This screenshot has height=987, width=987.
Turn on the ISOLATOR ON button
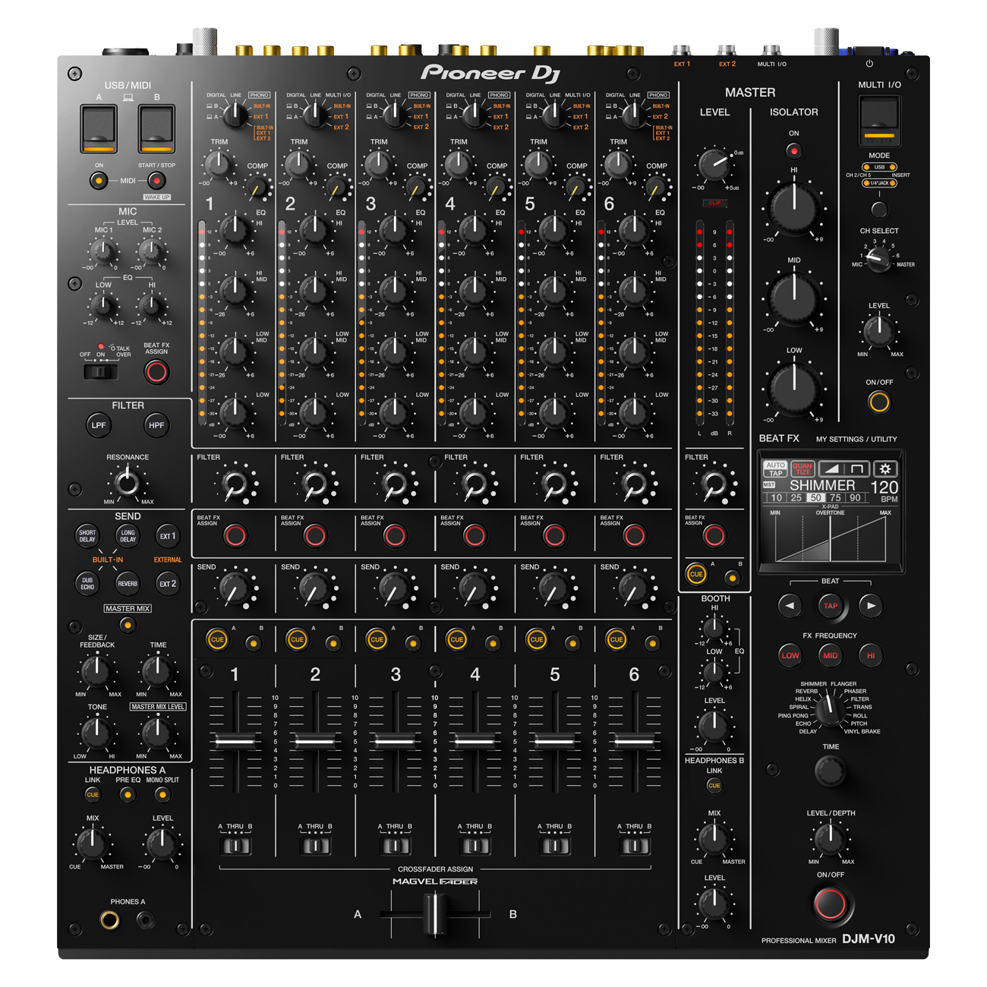pos(794,150)
